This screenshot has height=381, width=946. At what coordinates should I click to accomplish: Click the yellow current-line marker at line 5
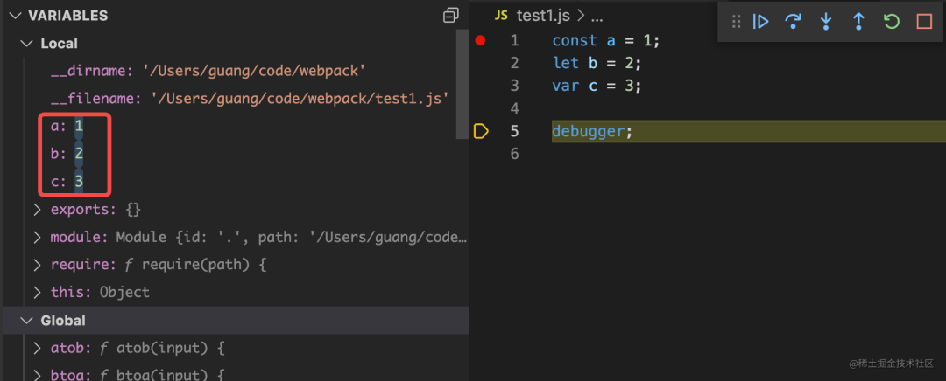point(481,130)
